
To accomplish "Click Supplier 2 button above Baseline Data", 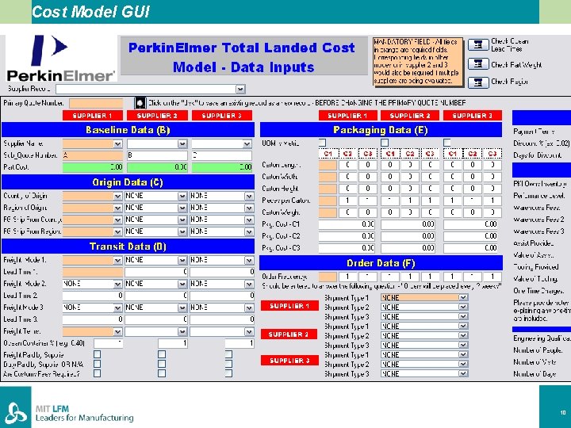I will coord(157,116).
